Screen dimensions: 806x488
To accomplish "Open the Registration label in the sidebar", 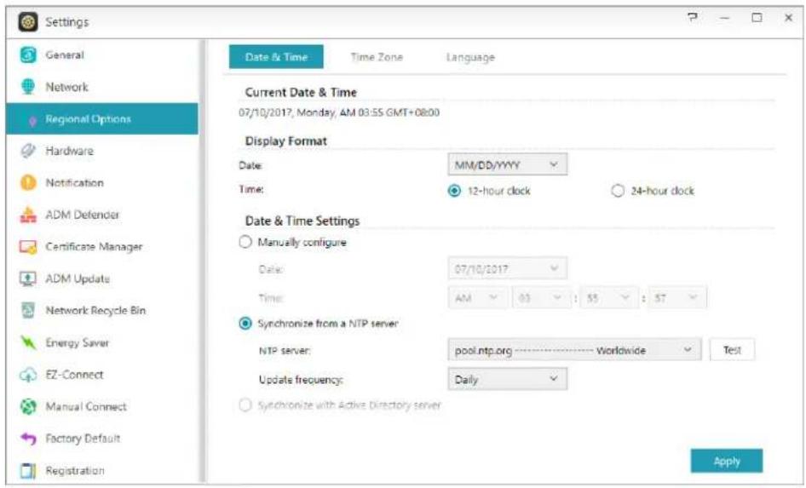I will [75, 470].
